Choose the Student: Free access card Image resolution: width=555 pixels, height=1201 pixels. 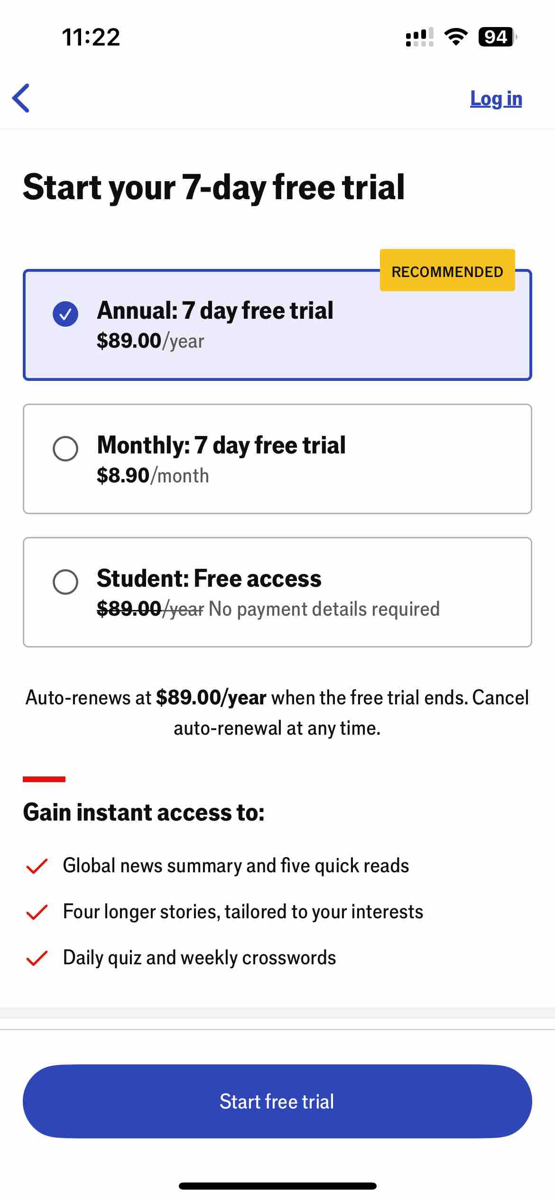(x=277, y=592)
